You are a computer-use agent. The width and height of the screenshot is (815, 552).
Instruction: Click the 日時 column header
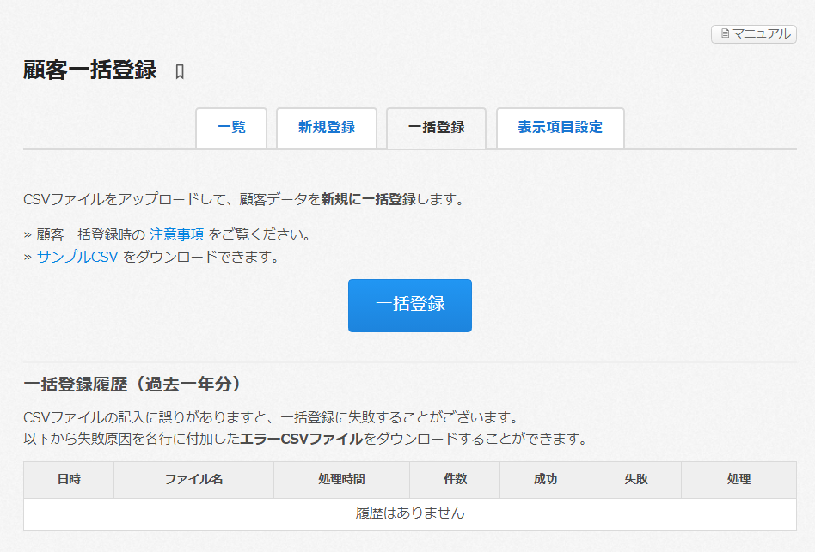pos(69,479)
